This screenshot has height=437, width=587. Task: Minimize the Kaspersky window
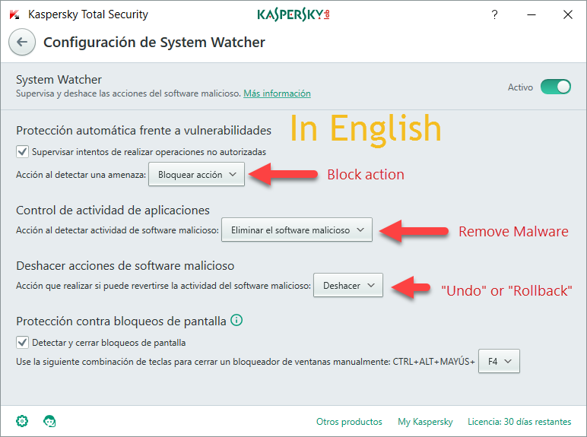point(531,14)
